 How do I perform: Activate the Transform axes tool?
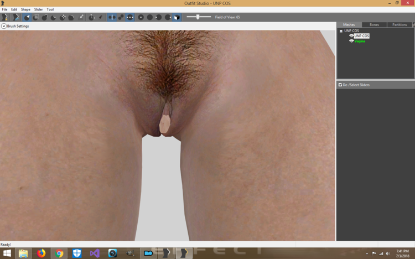point(91,18)
